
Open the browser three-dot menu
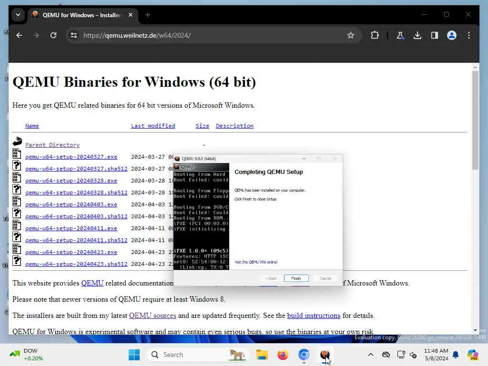[x=469, y=35]
